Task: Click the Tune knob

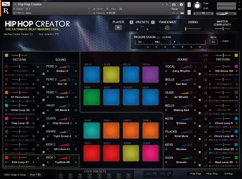Action: 197,6
